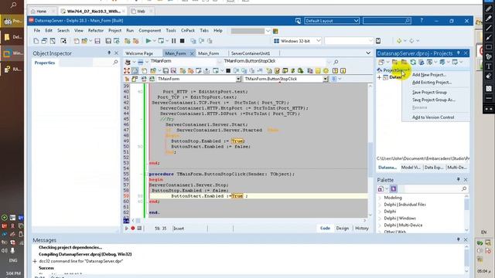Toggle the Messages panel pin
This screenshot has width=495, height=278.
click(x=459, y=239)
